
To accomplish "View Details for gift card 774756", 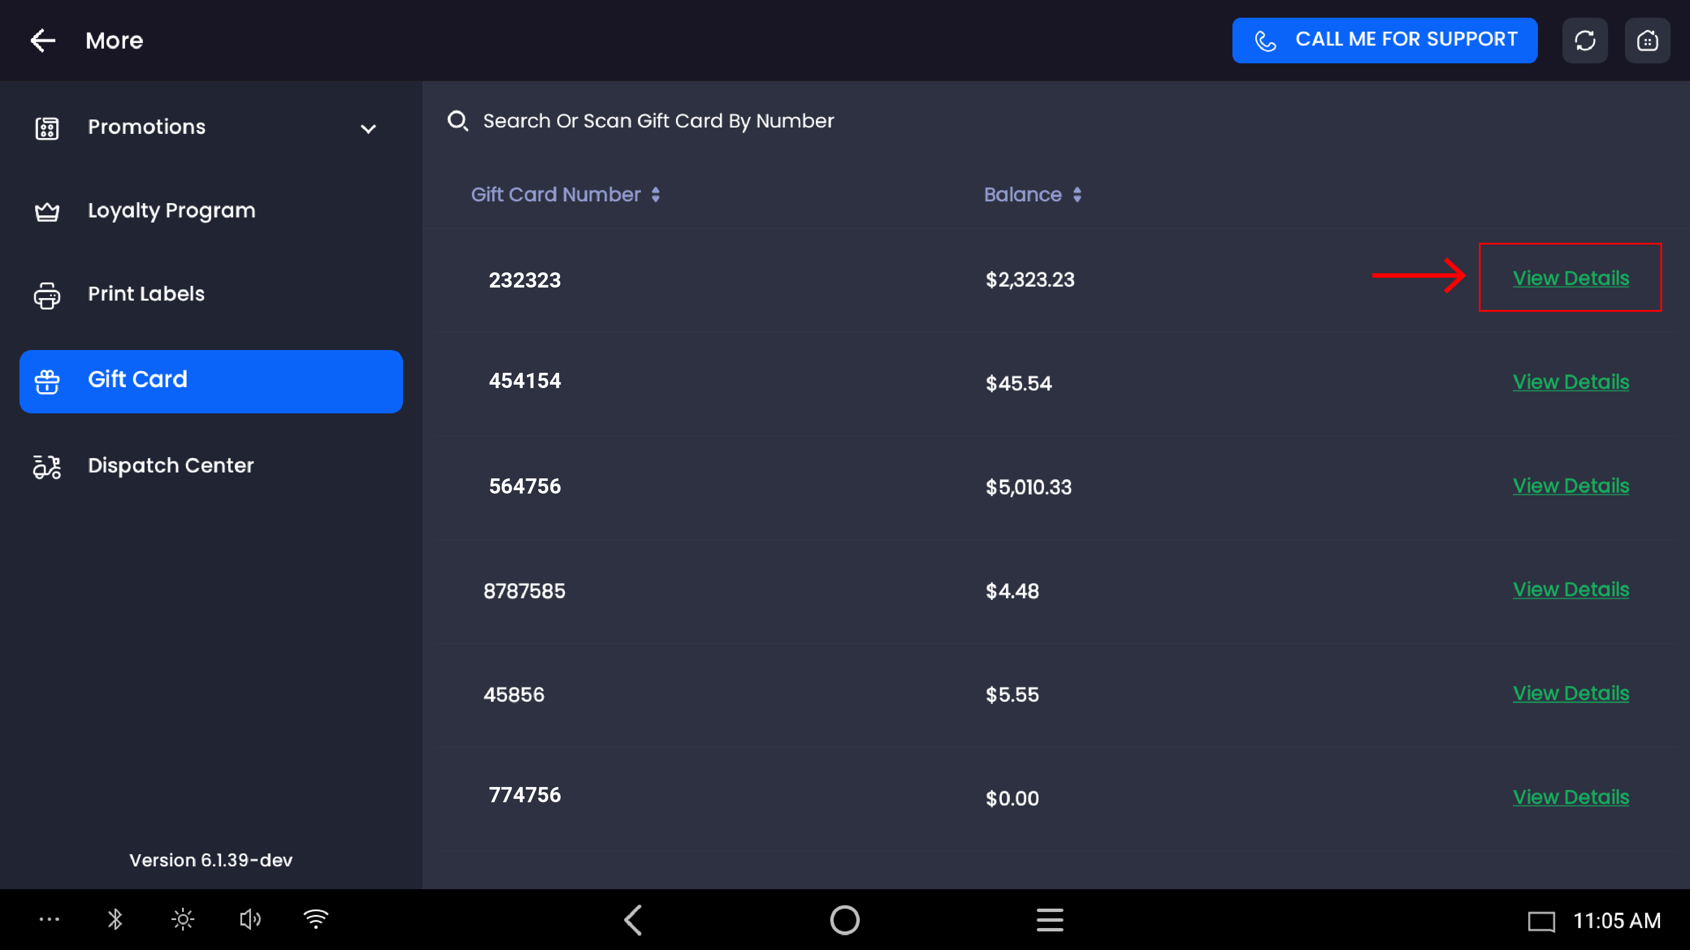I will 1570,797.
